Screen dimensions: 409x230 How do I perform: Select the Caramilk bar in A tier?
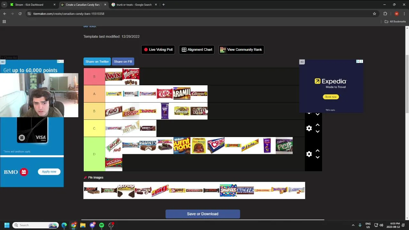click(x=182, y=94)
